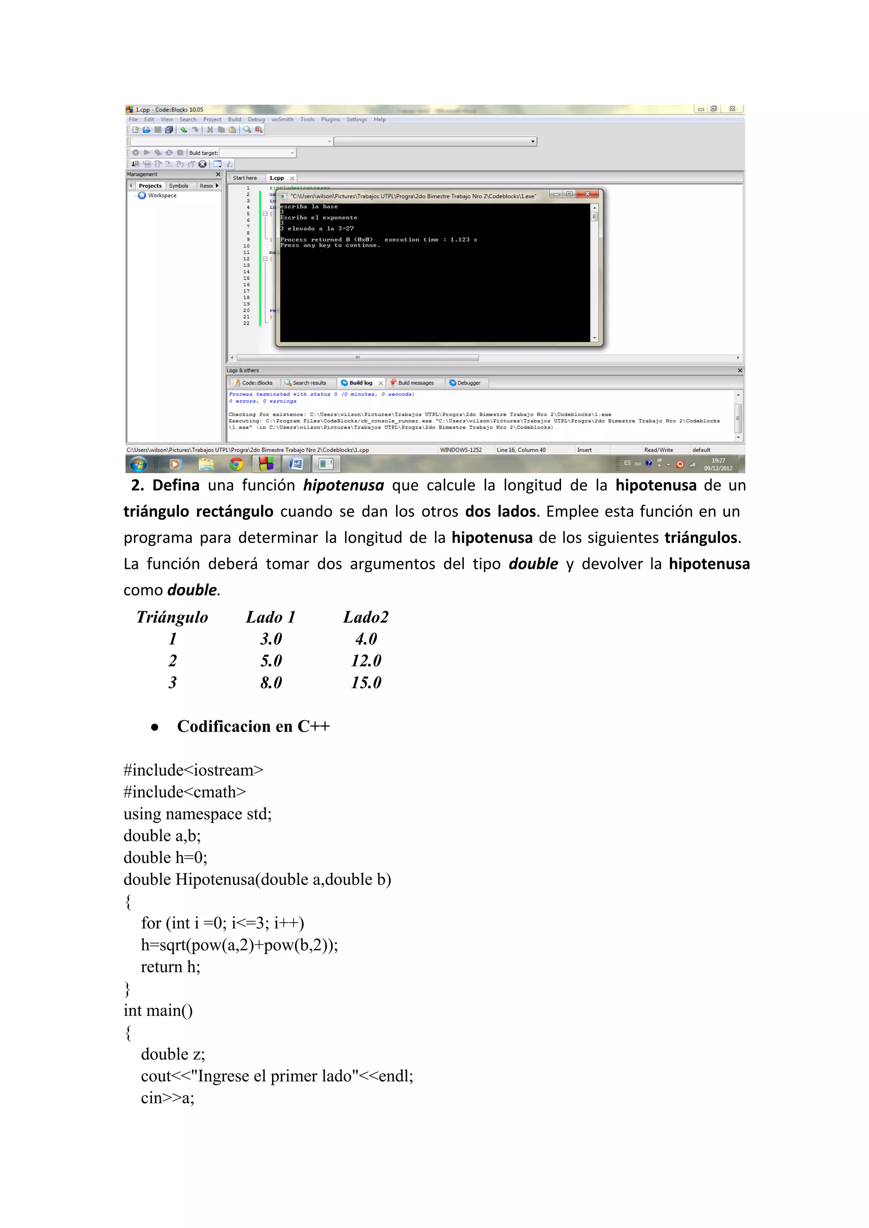The width and height of the screenshot is (869, 1228).
Task: Click the Copy toolbar icon
Action: tap(221, 129)
